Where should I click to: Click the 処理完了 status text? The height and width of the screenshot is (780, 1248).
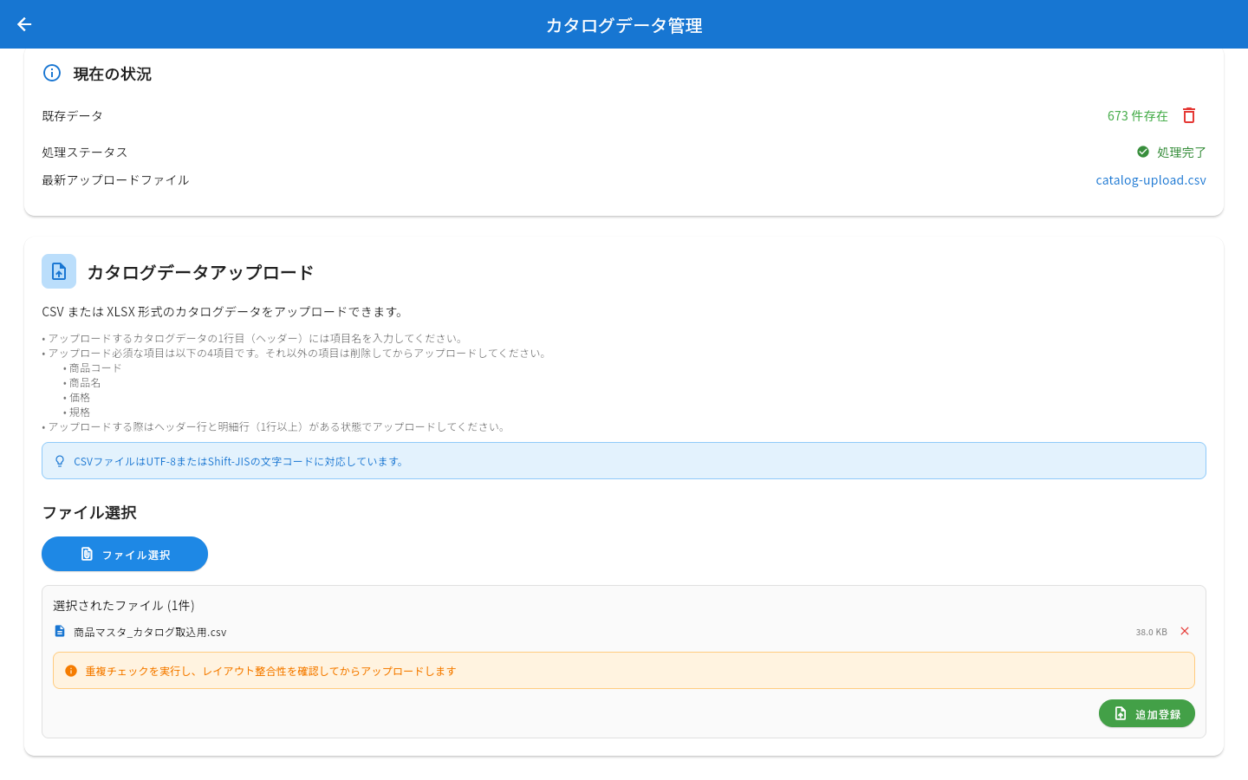point(1181,152)
